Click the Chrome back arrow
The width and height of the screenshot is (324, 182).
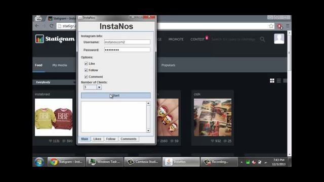(37, 26)
